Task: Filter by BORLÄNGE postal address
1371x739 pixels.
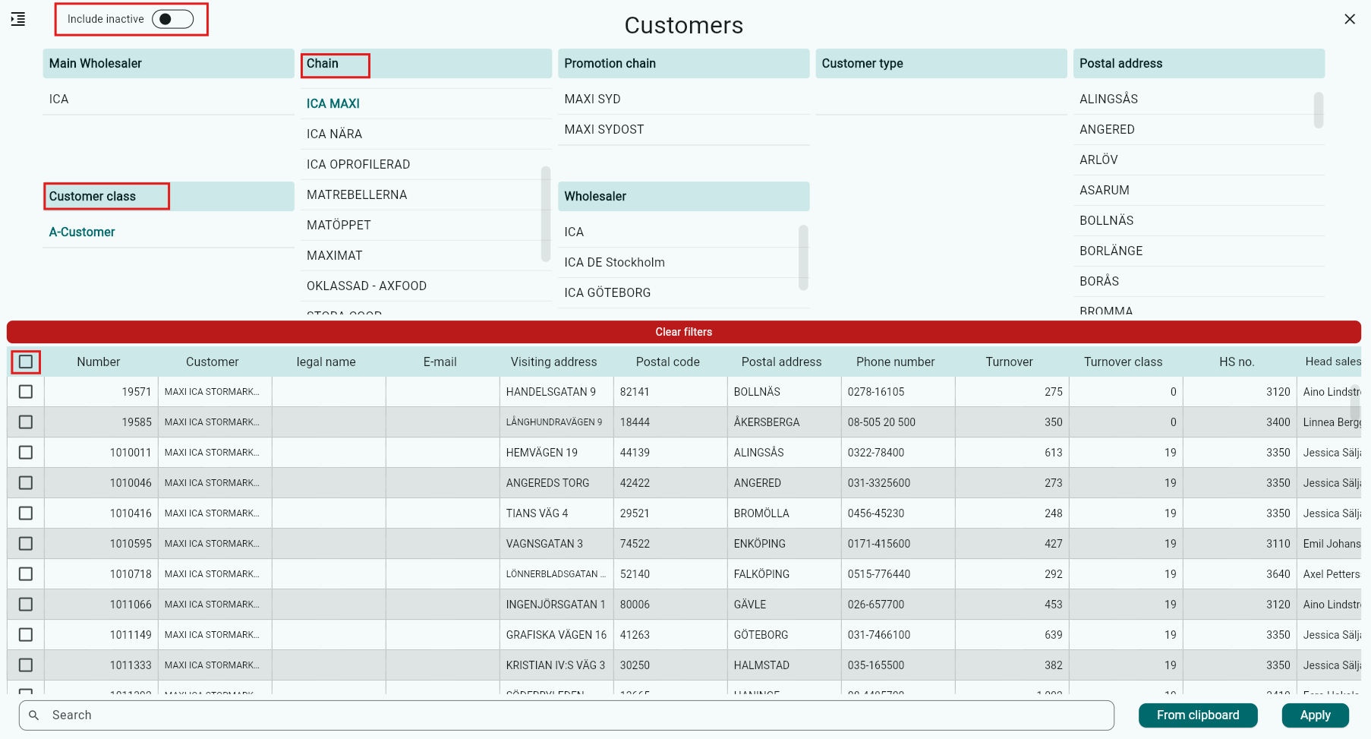Action: click(x=1199, y=251)
